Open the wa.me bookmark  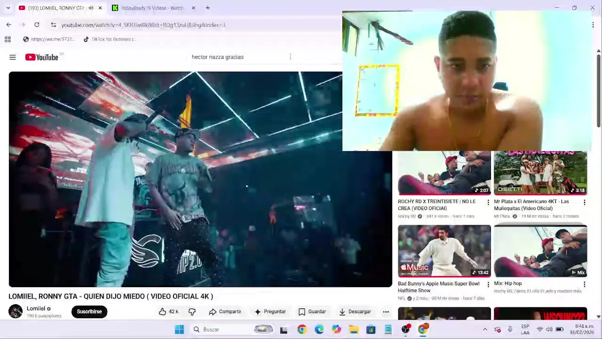(x=49, y=39)
